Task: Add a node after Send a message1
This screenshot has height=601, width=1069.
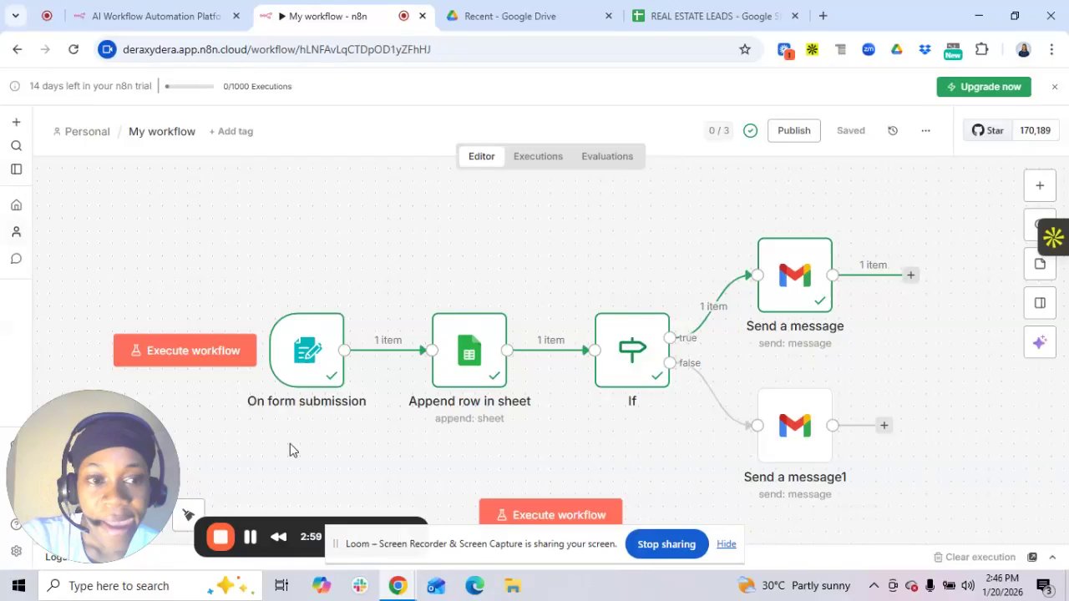Action: [x=884, y=425]
